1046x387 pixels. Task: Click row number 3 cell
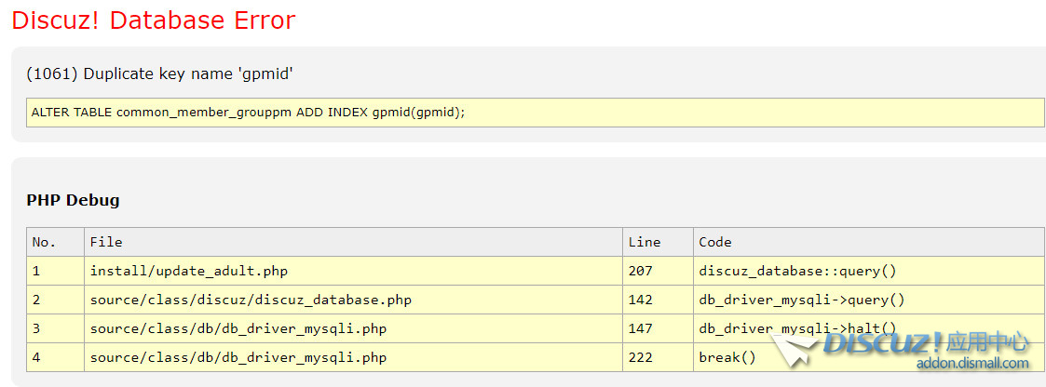click(55, 328)
